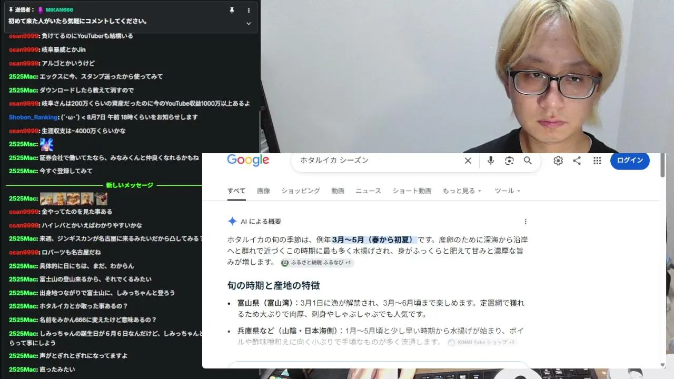Click the MIKAN666 sender name
The height and width of the screenshot is (379, 674).
[60, 10]
